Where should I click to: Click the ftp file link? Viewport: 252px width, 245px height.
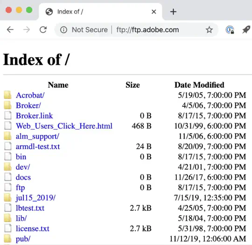[20, 188]
